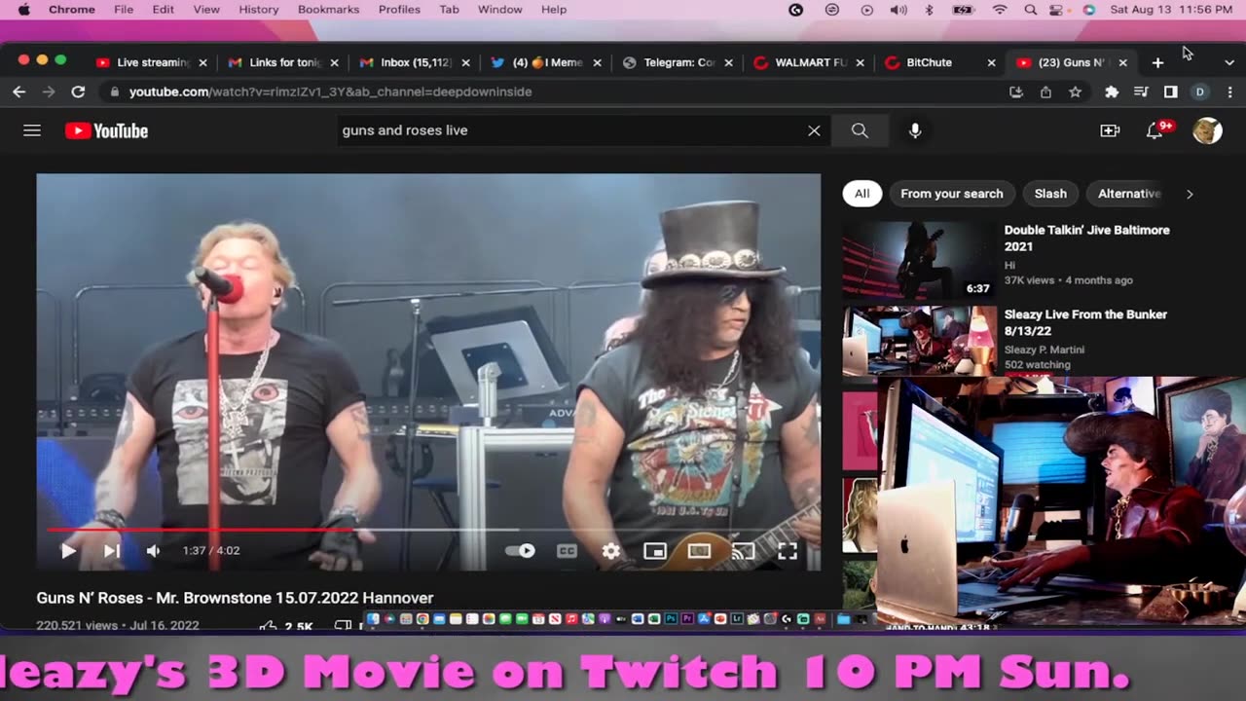Enable theater mode in player
The width and height of the screenshot is (1246, 701).
coord(699,550)
